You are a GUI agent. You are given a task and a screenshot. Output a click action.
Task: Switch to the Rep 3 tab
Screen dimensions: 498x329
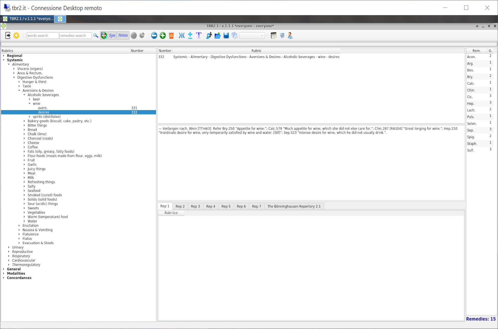[x=195, y=206]
